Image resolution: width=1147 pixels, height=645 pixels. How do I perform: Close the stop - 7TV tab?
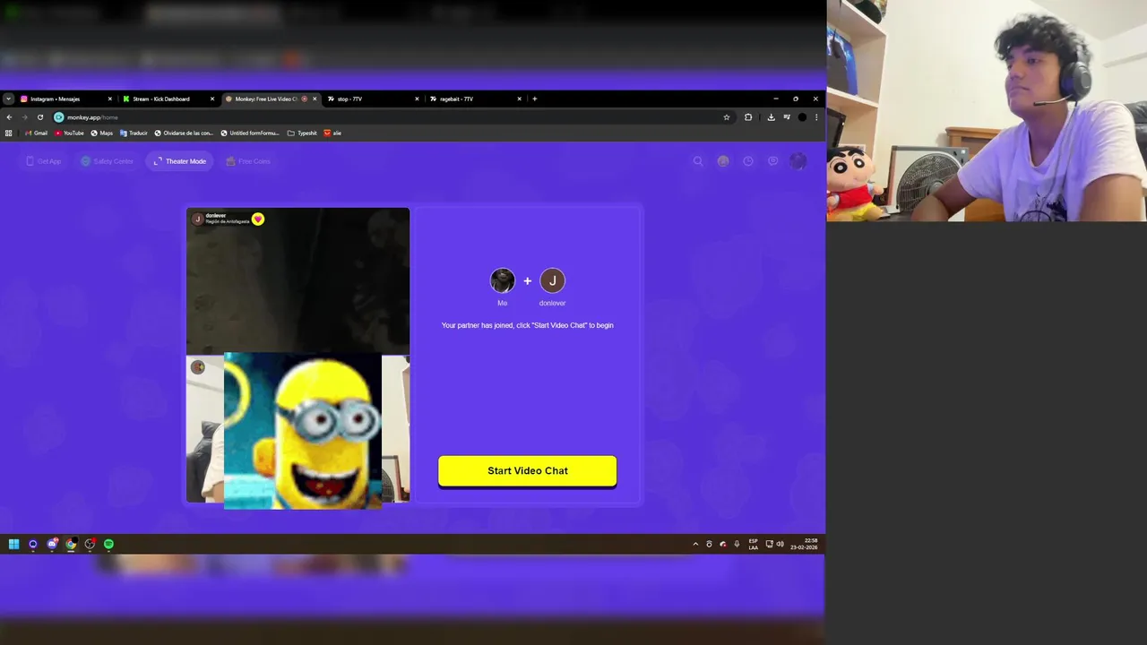[x=417, y=99]
